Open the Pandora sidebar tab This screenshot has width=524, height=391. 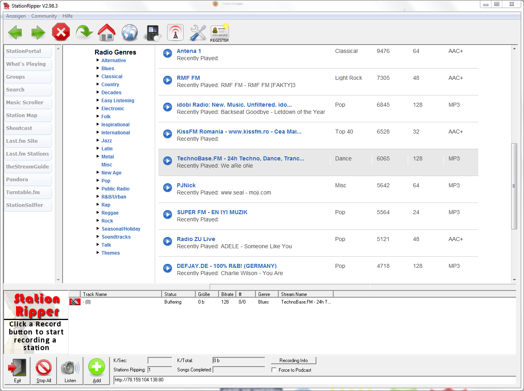tap(28, 179)
